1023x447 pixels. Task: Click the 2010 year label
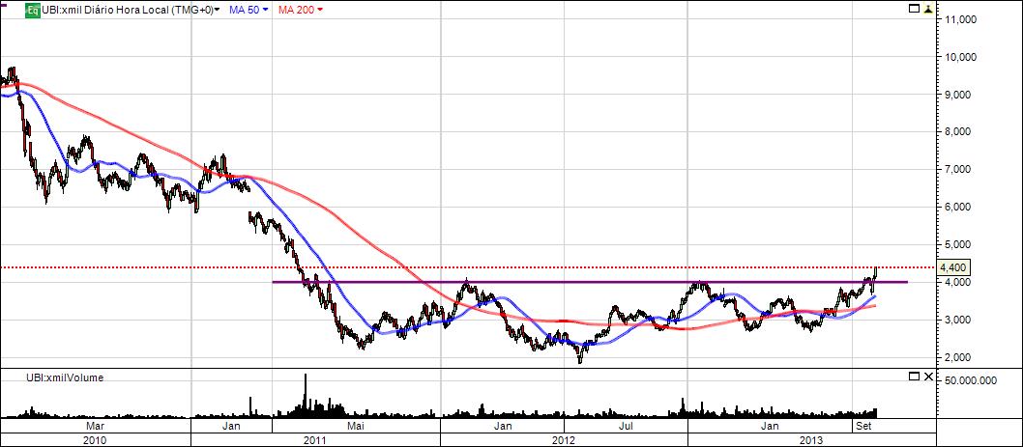click(95, 440)
